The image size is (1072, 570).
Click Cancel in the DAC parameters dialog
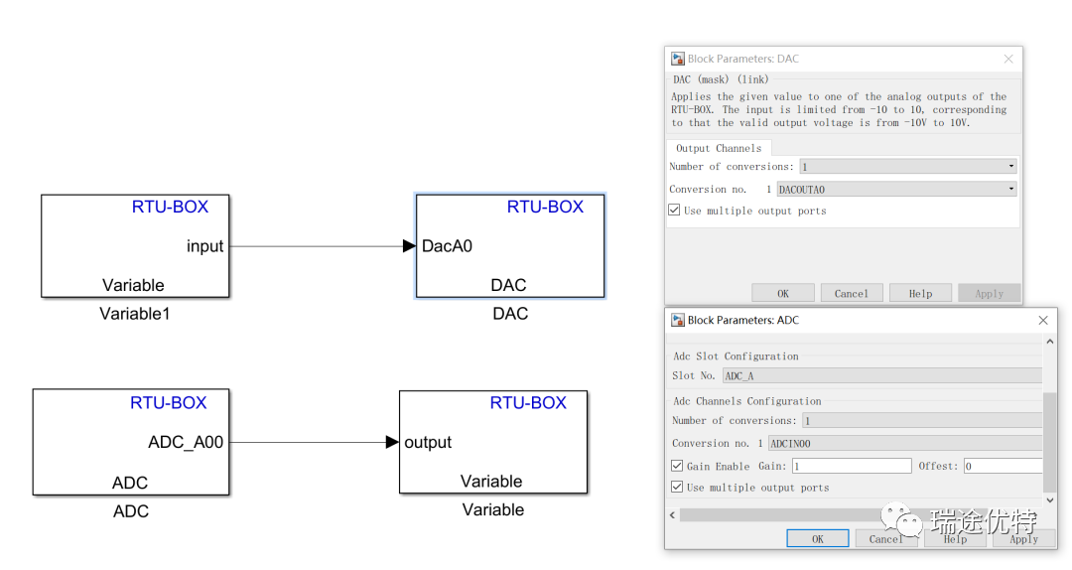click(852, 293)
